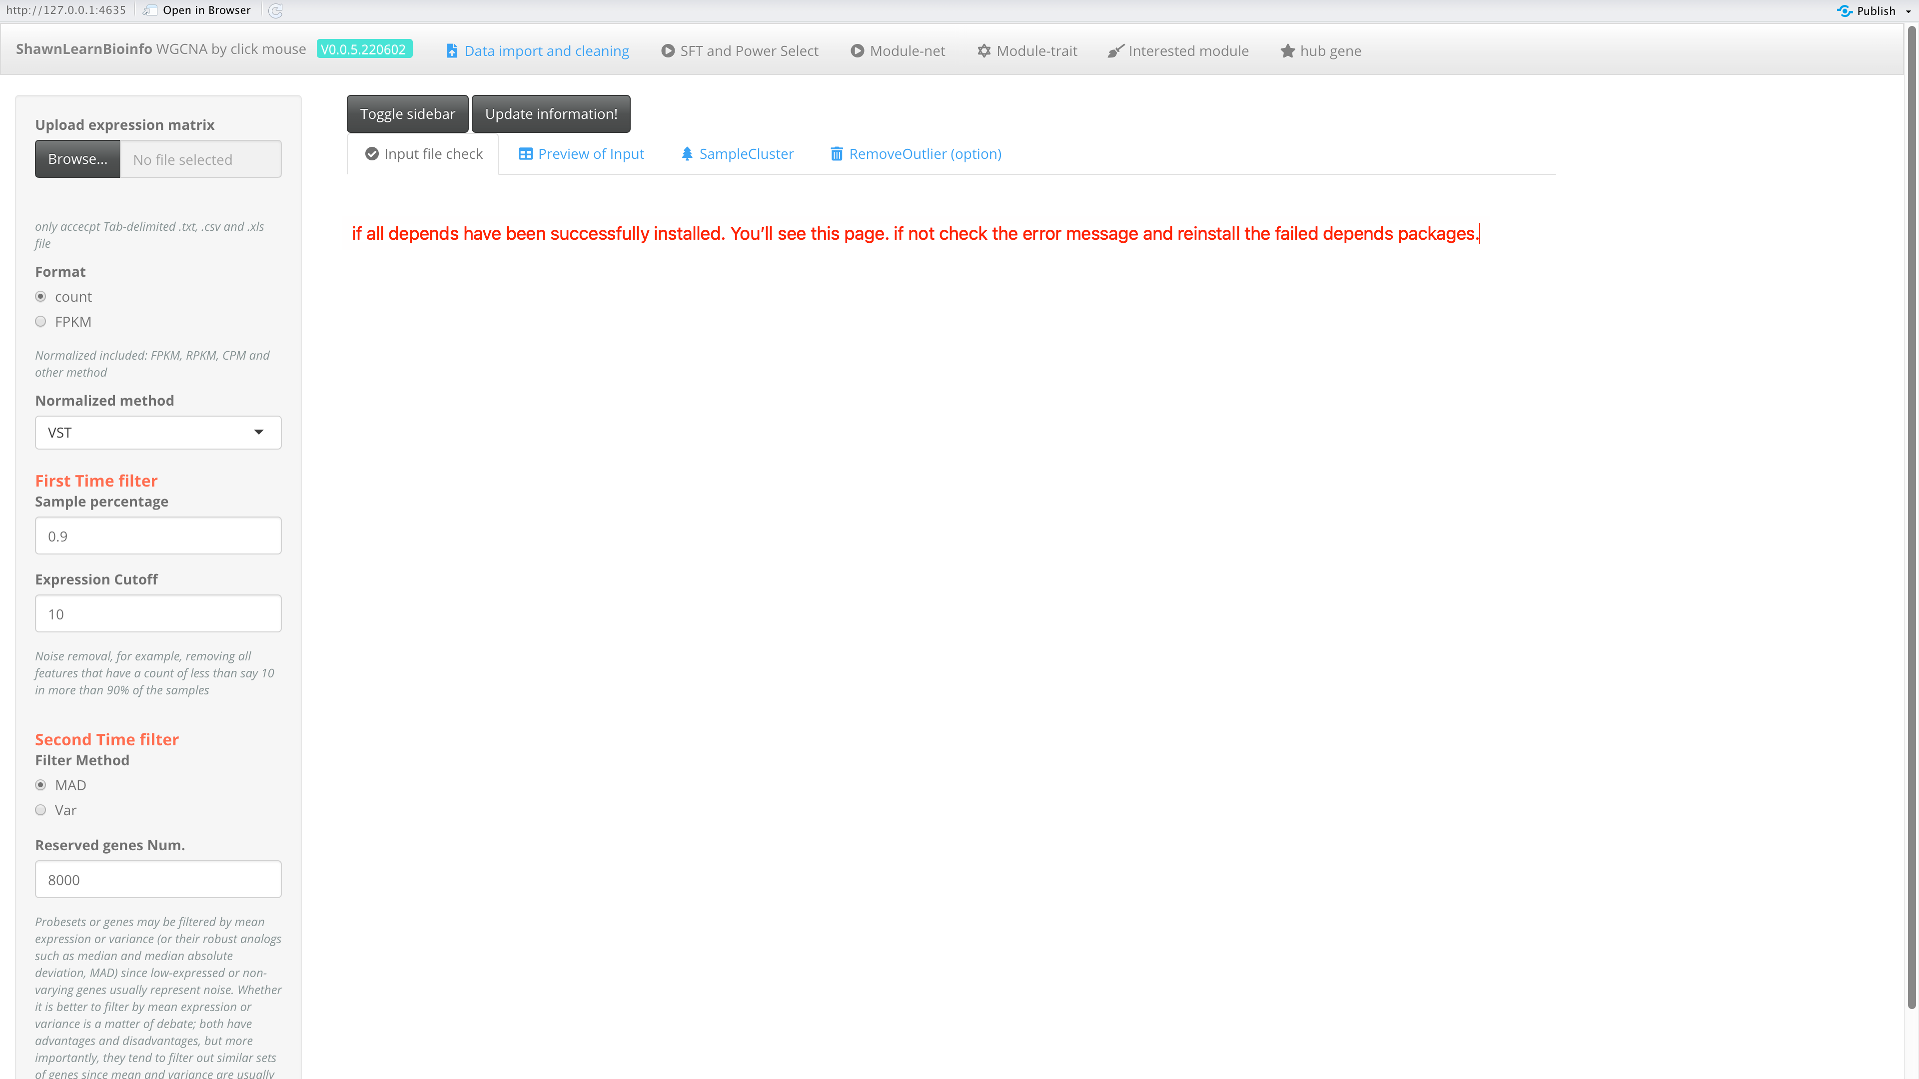Select the FPKM format radio button
1919x1079 pixels.
[x=41, y=322]
